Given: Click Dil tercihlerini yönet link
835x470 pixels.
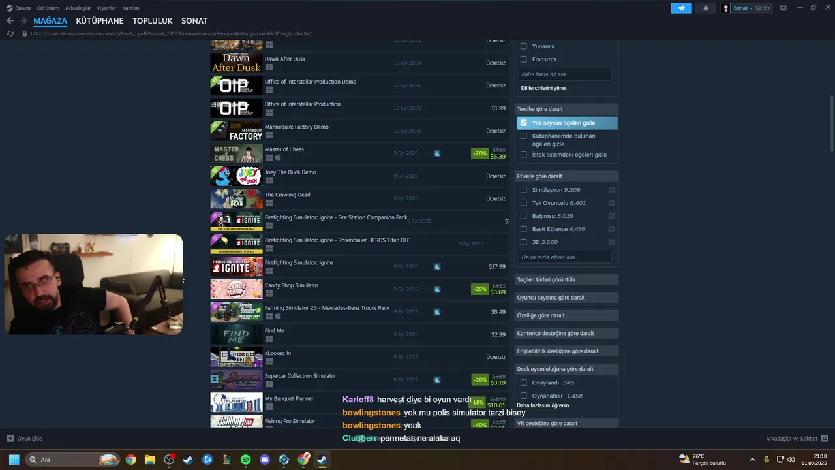Looking at the screenshot, I should tap(543, 88).
